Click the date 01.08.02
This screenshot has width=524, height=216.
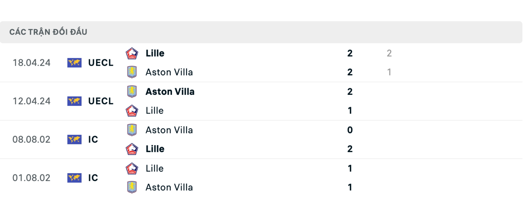(x=32, y=178)
